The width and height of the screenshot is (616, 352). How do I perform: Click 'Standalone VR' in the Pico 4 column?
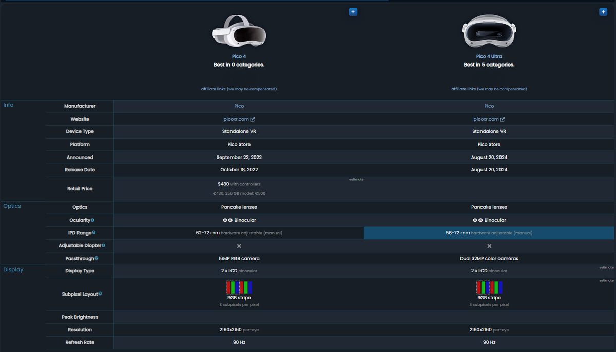tap(239, 132)
